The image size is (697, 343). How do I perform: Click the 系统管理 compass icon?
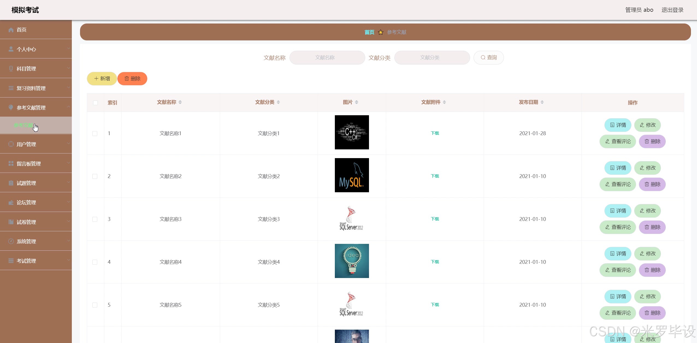click(11, 241)
